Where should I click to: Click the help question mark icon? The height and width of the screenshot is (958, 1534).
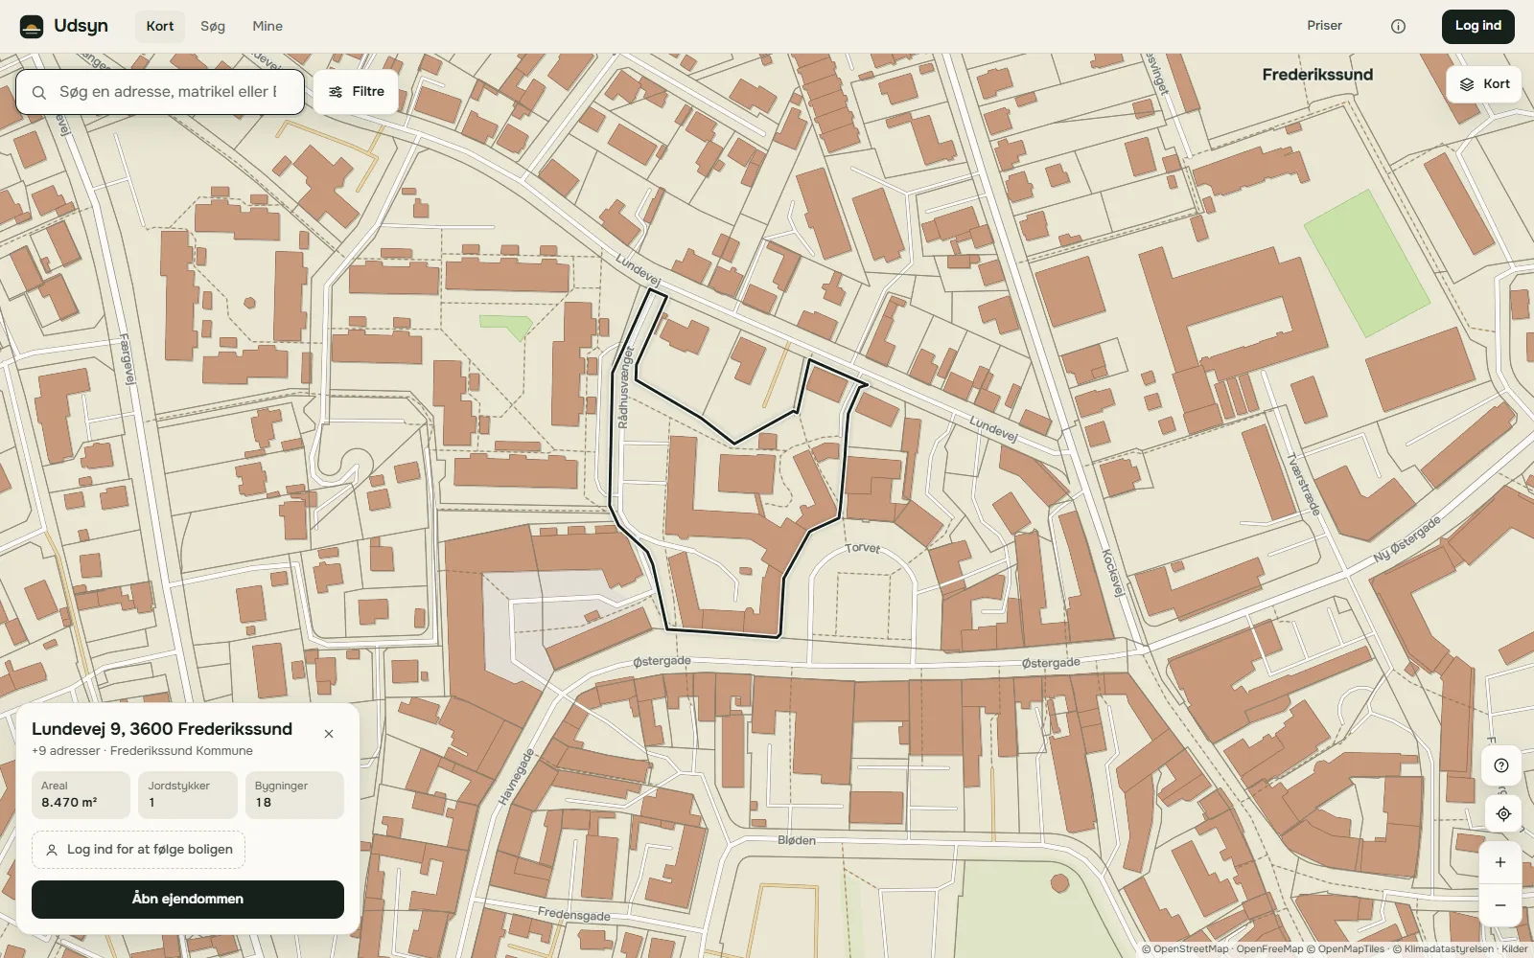click(x=1501, y=765)
